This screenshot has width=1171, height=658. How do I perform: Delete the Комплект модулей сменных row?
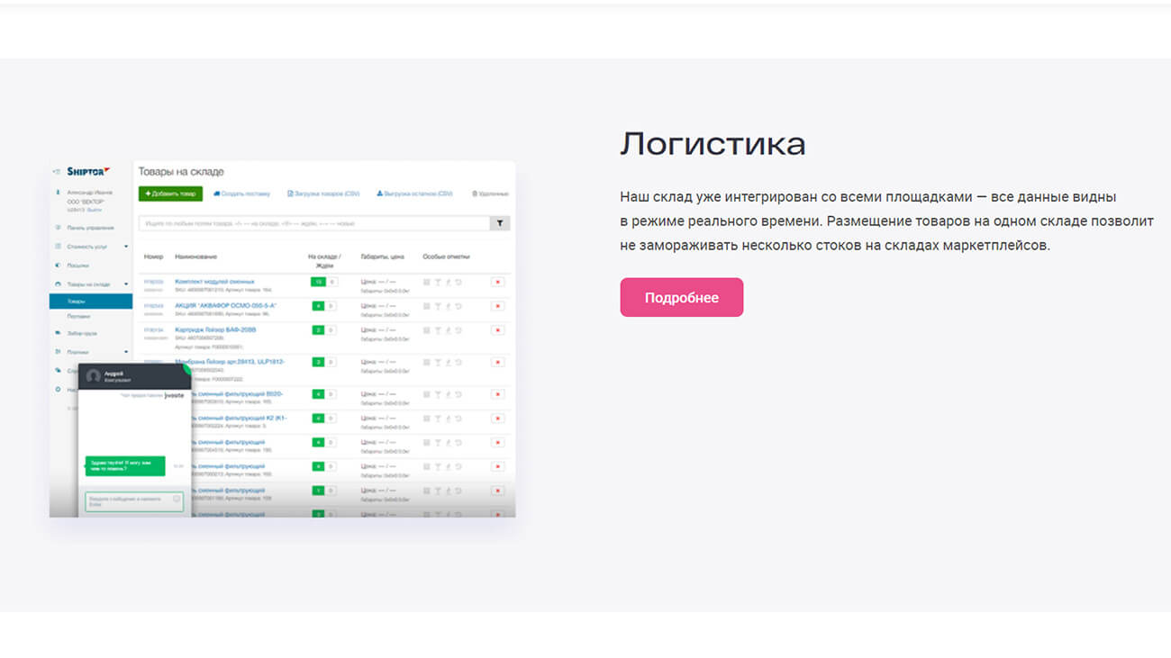(x=497, y=282)
